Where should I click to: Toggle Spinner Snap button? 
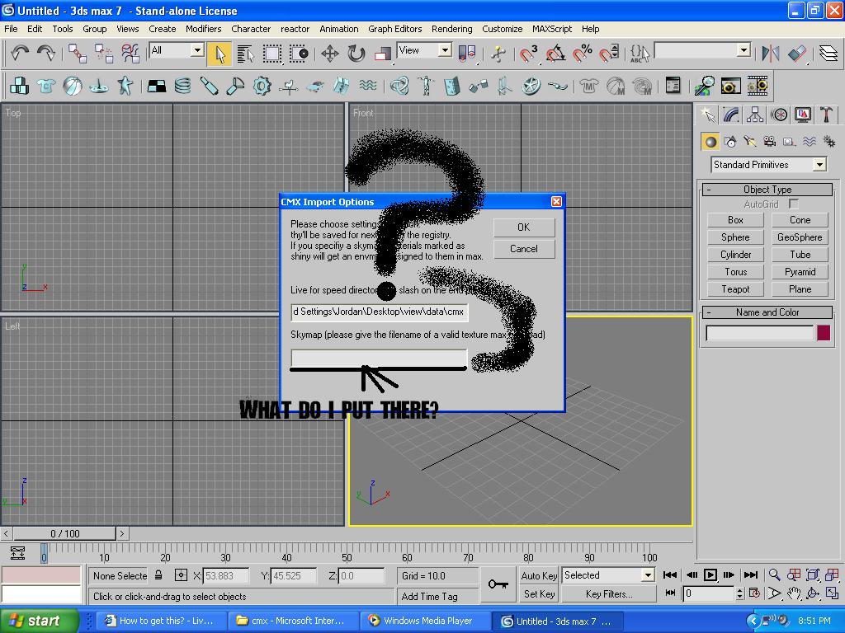pyautogui.click(x=609, y=54)
